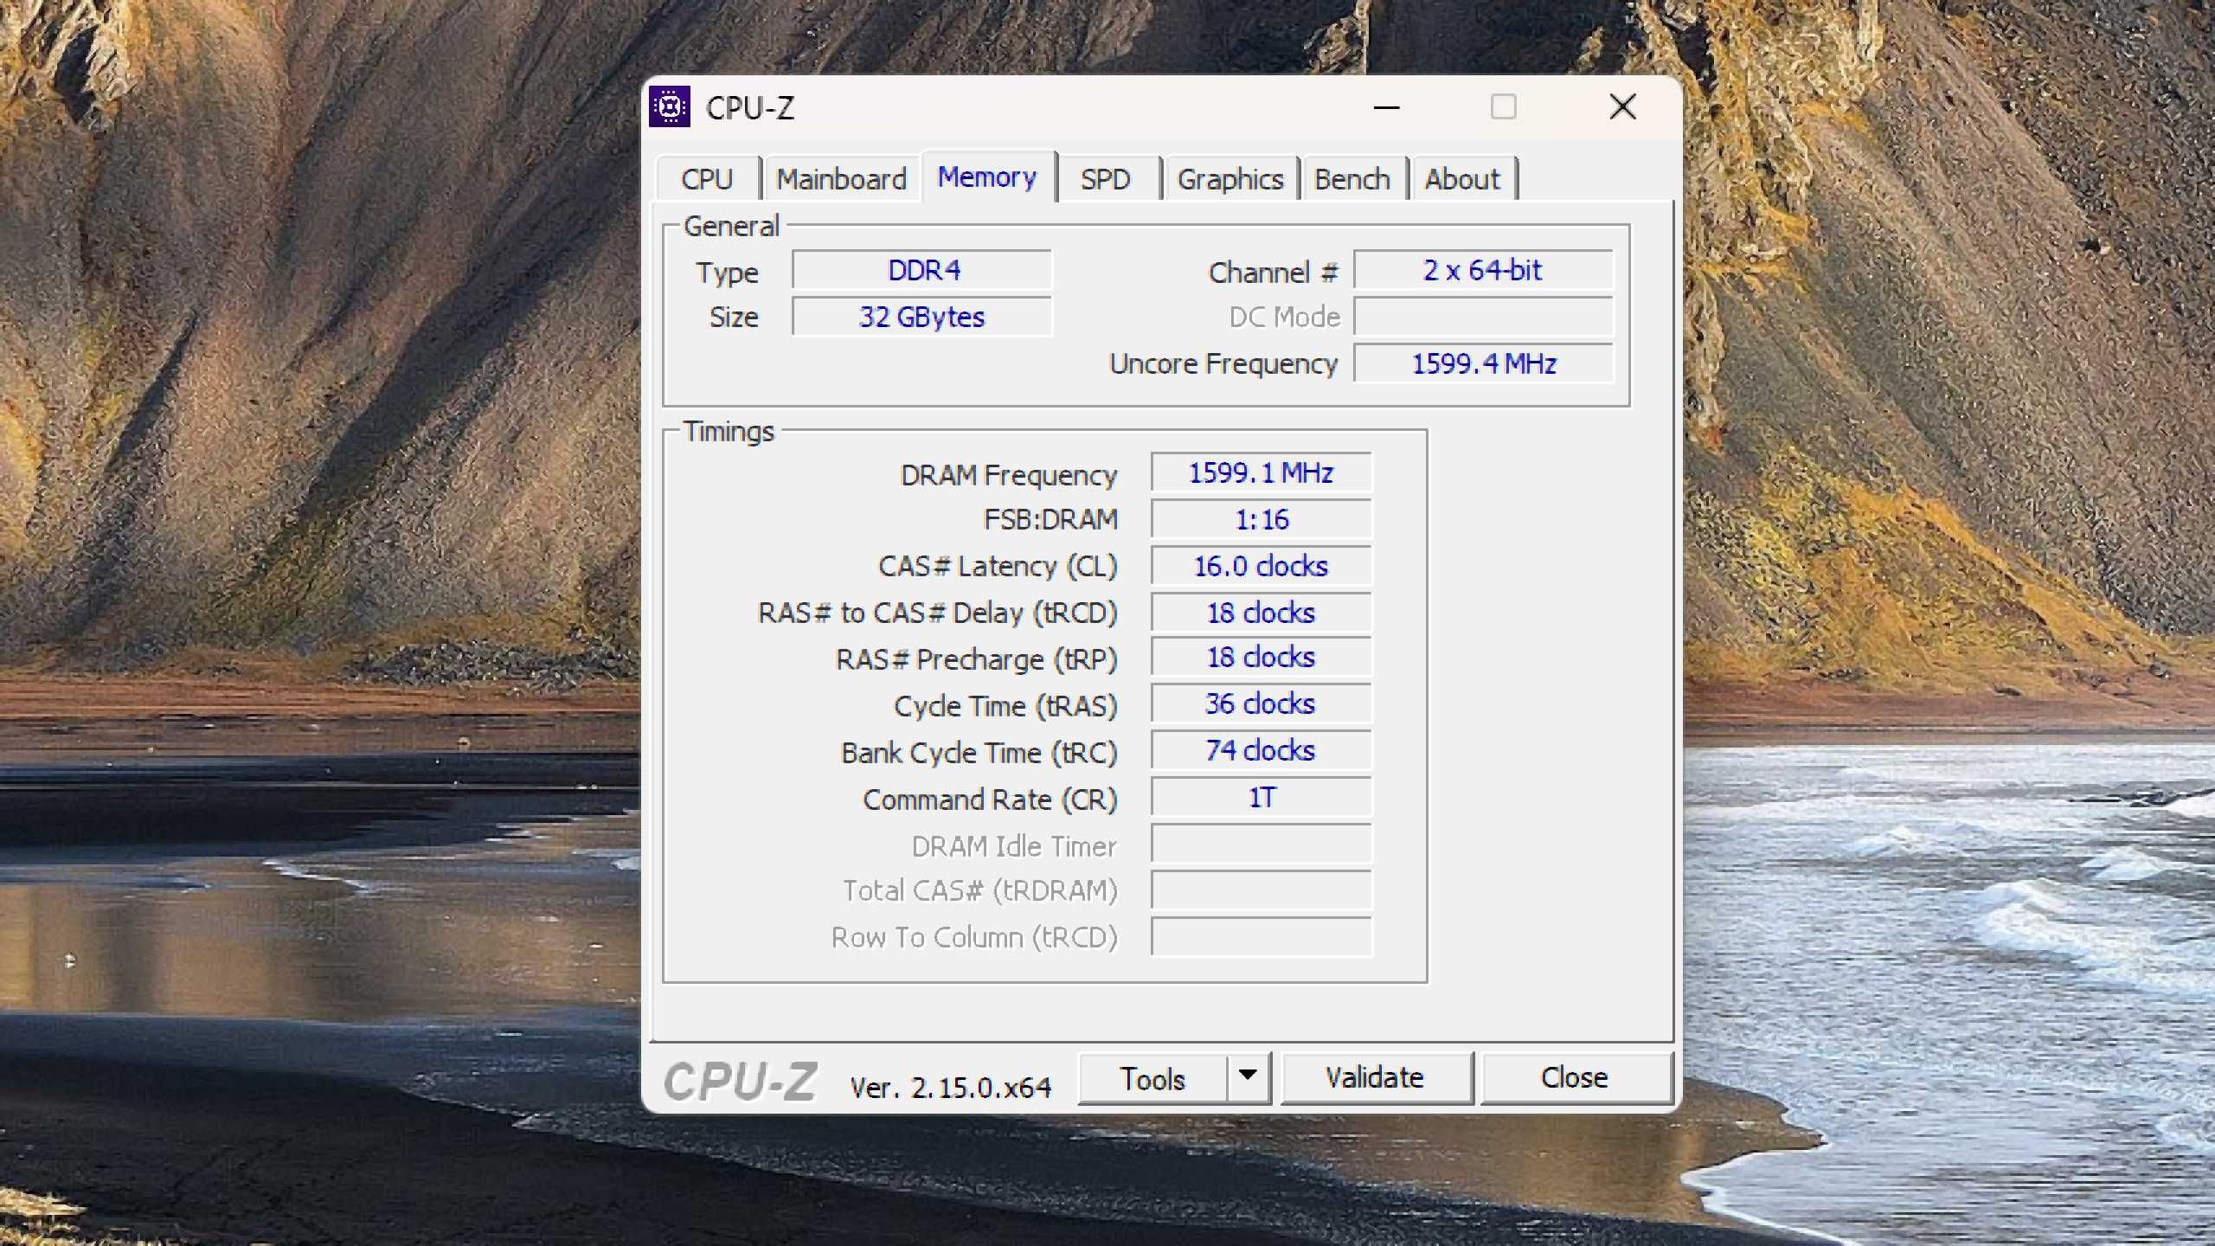Click the CAS# Latency 16.0 clocks value

pos(1261,567)
